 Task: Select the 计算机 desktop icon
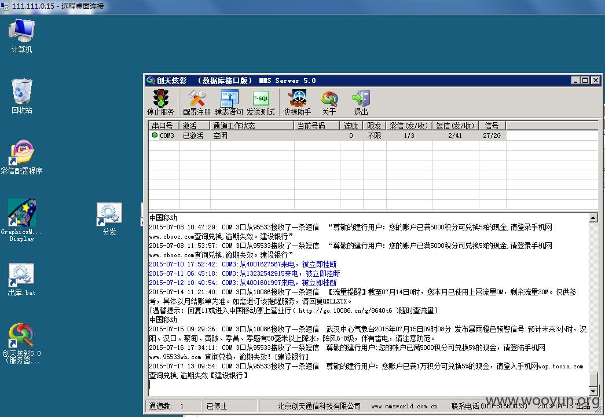[x=21, y=36]
